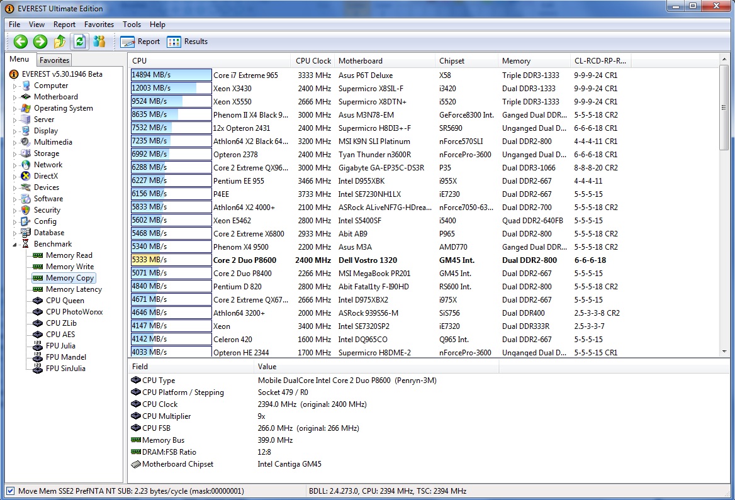Image resolution: width=735 pixels, height=500 pixels.
Task: Sort by the Motherboard column header
Action: click(384, 61)
